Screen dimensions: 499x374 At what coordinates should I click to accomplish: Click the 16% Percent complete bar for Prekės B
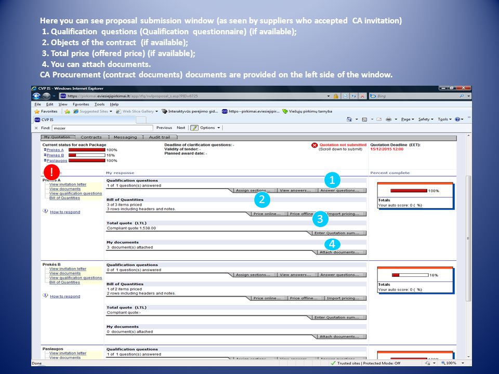tap(410, 275)
